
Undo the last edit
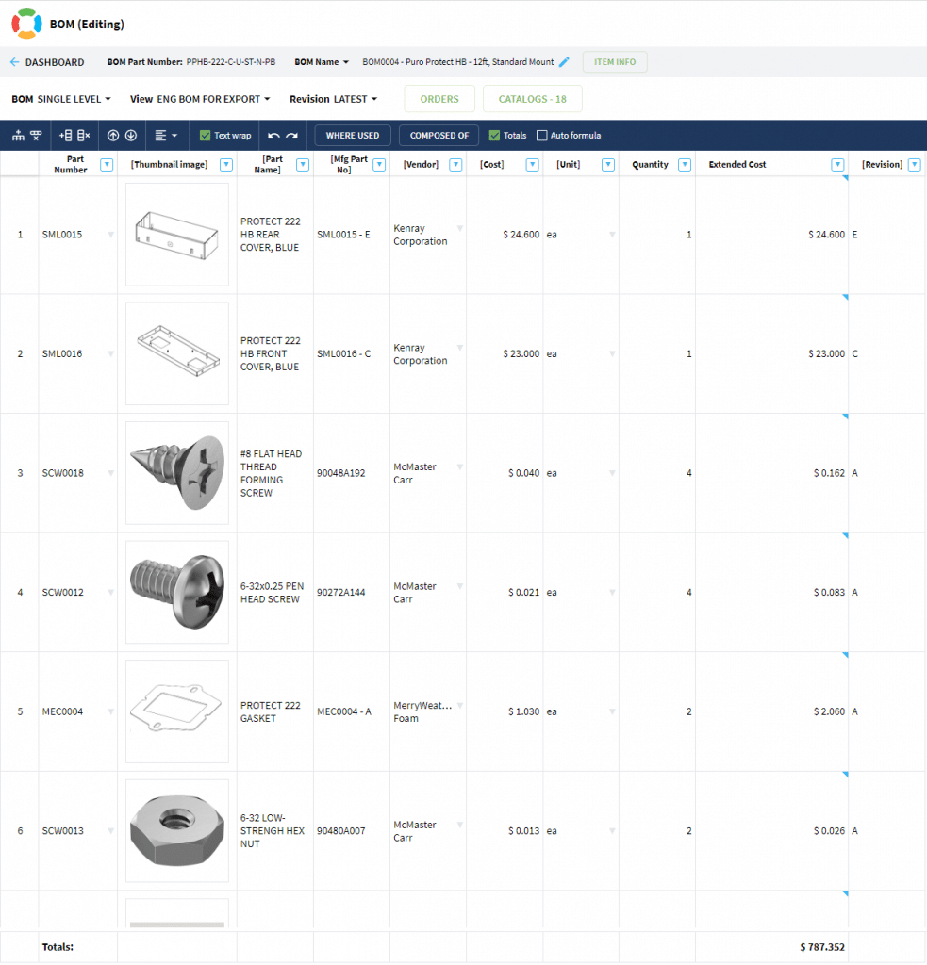tap(274, 136)
